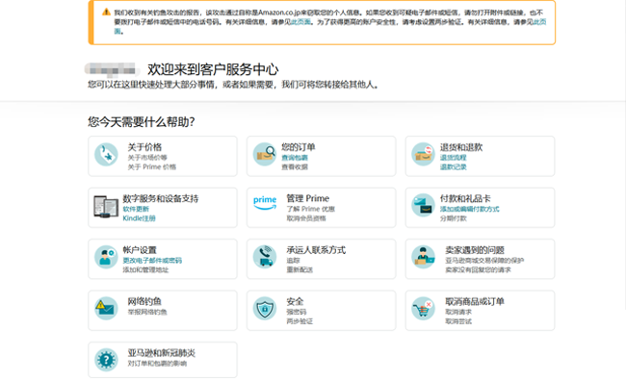Select 追踪 under 承运人联系方式

click(x=293, y=261)
